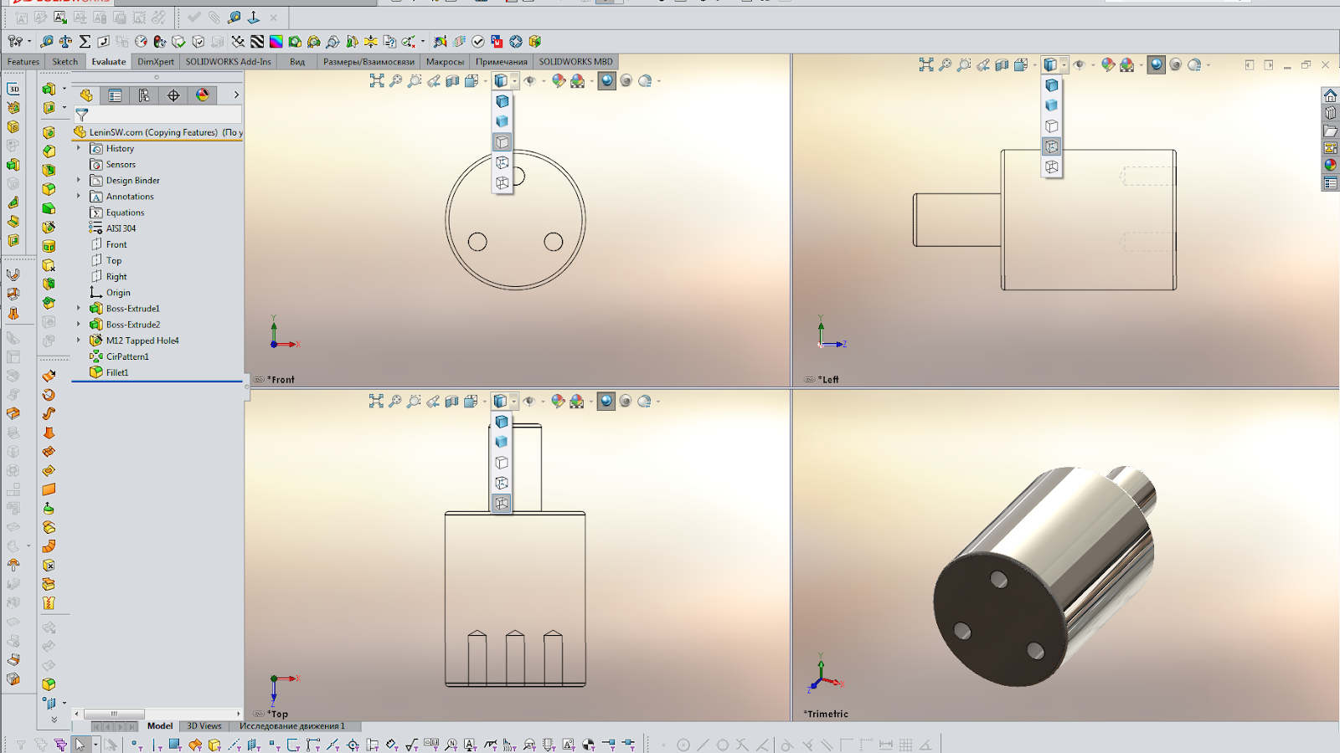
Task: Expand the Boss-Extrude1 feature
Action: [78, 308]
